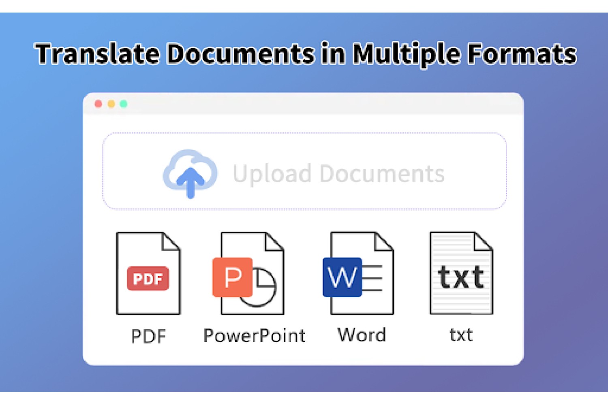Click the yellow minimize window dot
The image size is (608, 405).
point(111,104)
